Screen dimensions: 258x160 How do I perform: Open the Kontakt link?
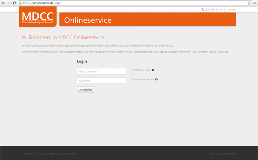tap(232, 9)
